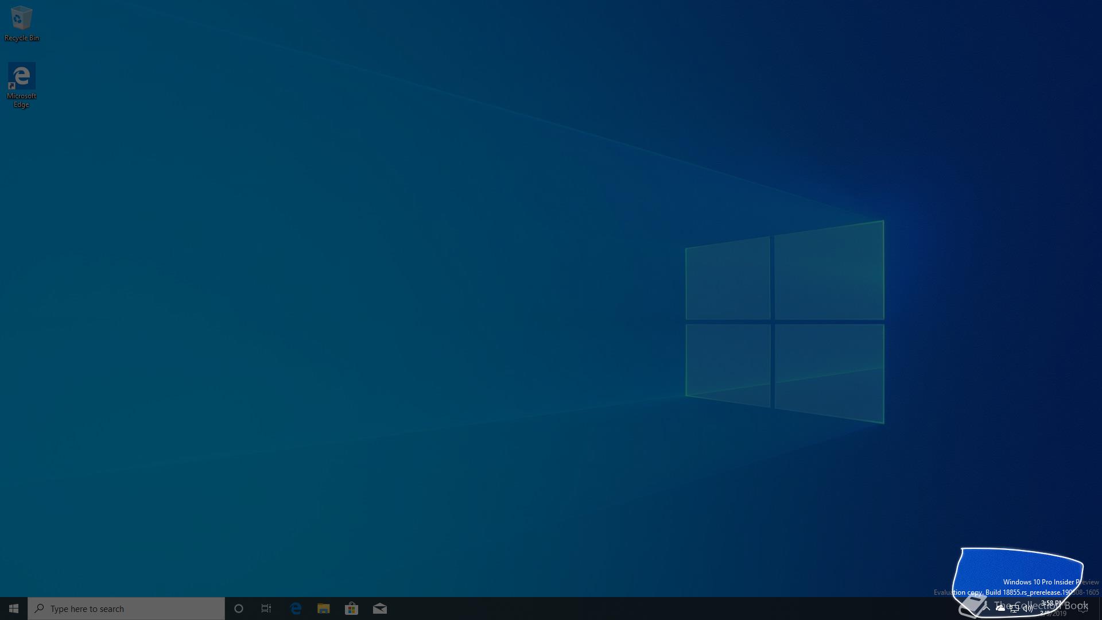Open the volume speaker tray icon
This screenshot has height=620, width=1102.
point(1028,609)
